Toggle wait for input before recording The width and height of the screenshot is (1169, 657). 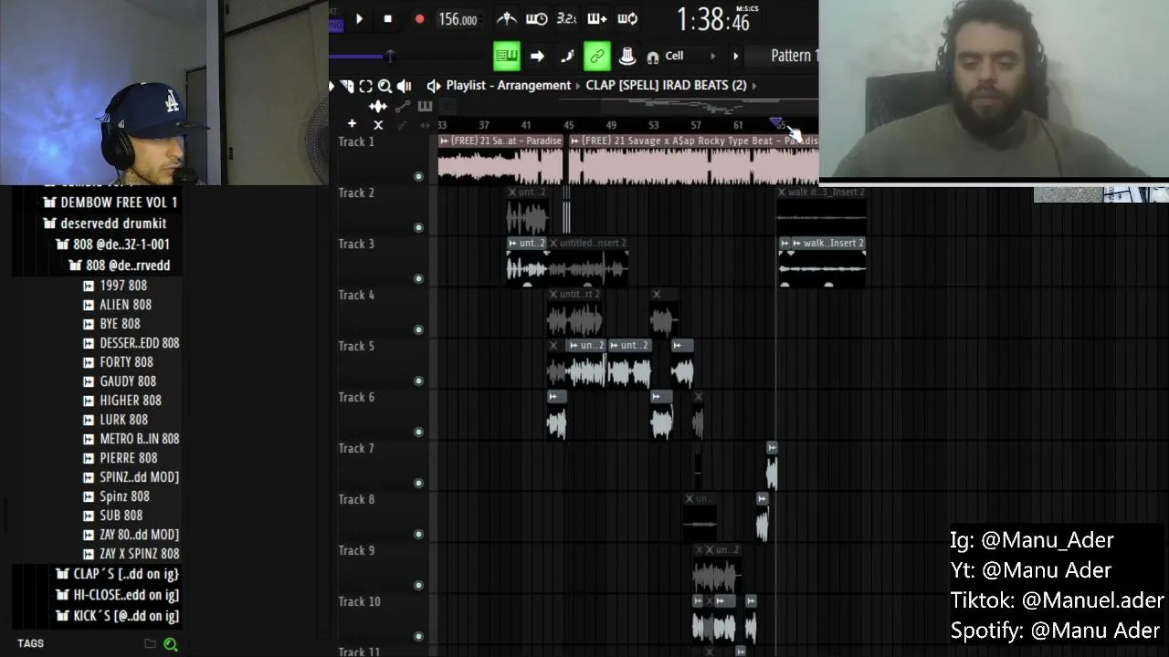[x=537, y=18]
